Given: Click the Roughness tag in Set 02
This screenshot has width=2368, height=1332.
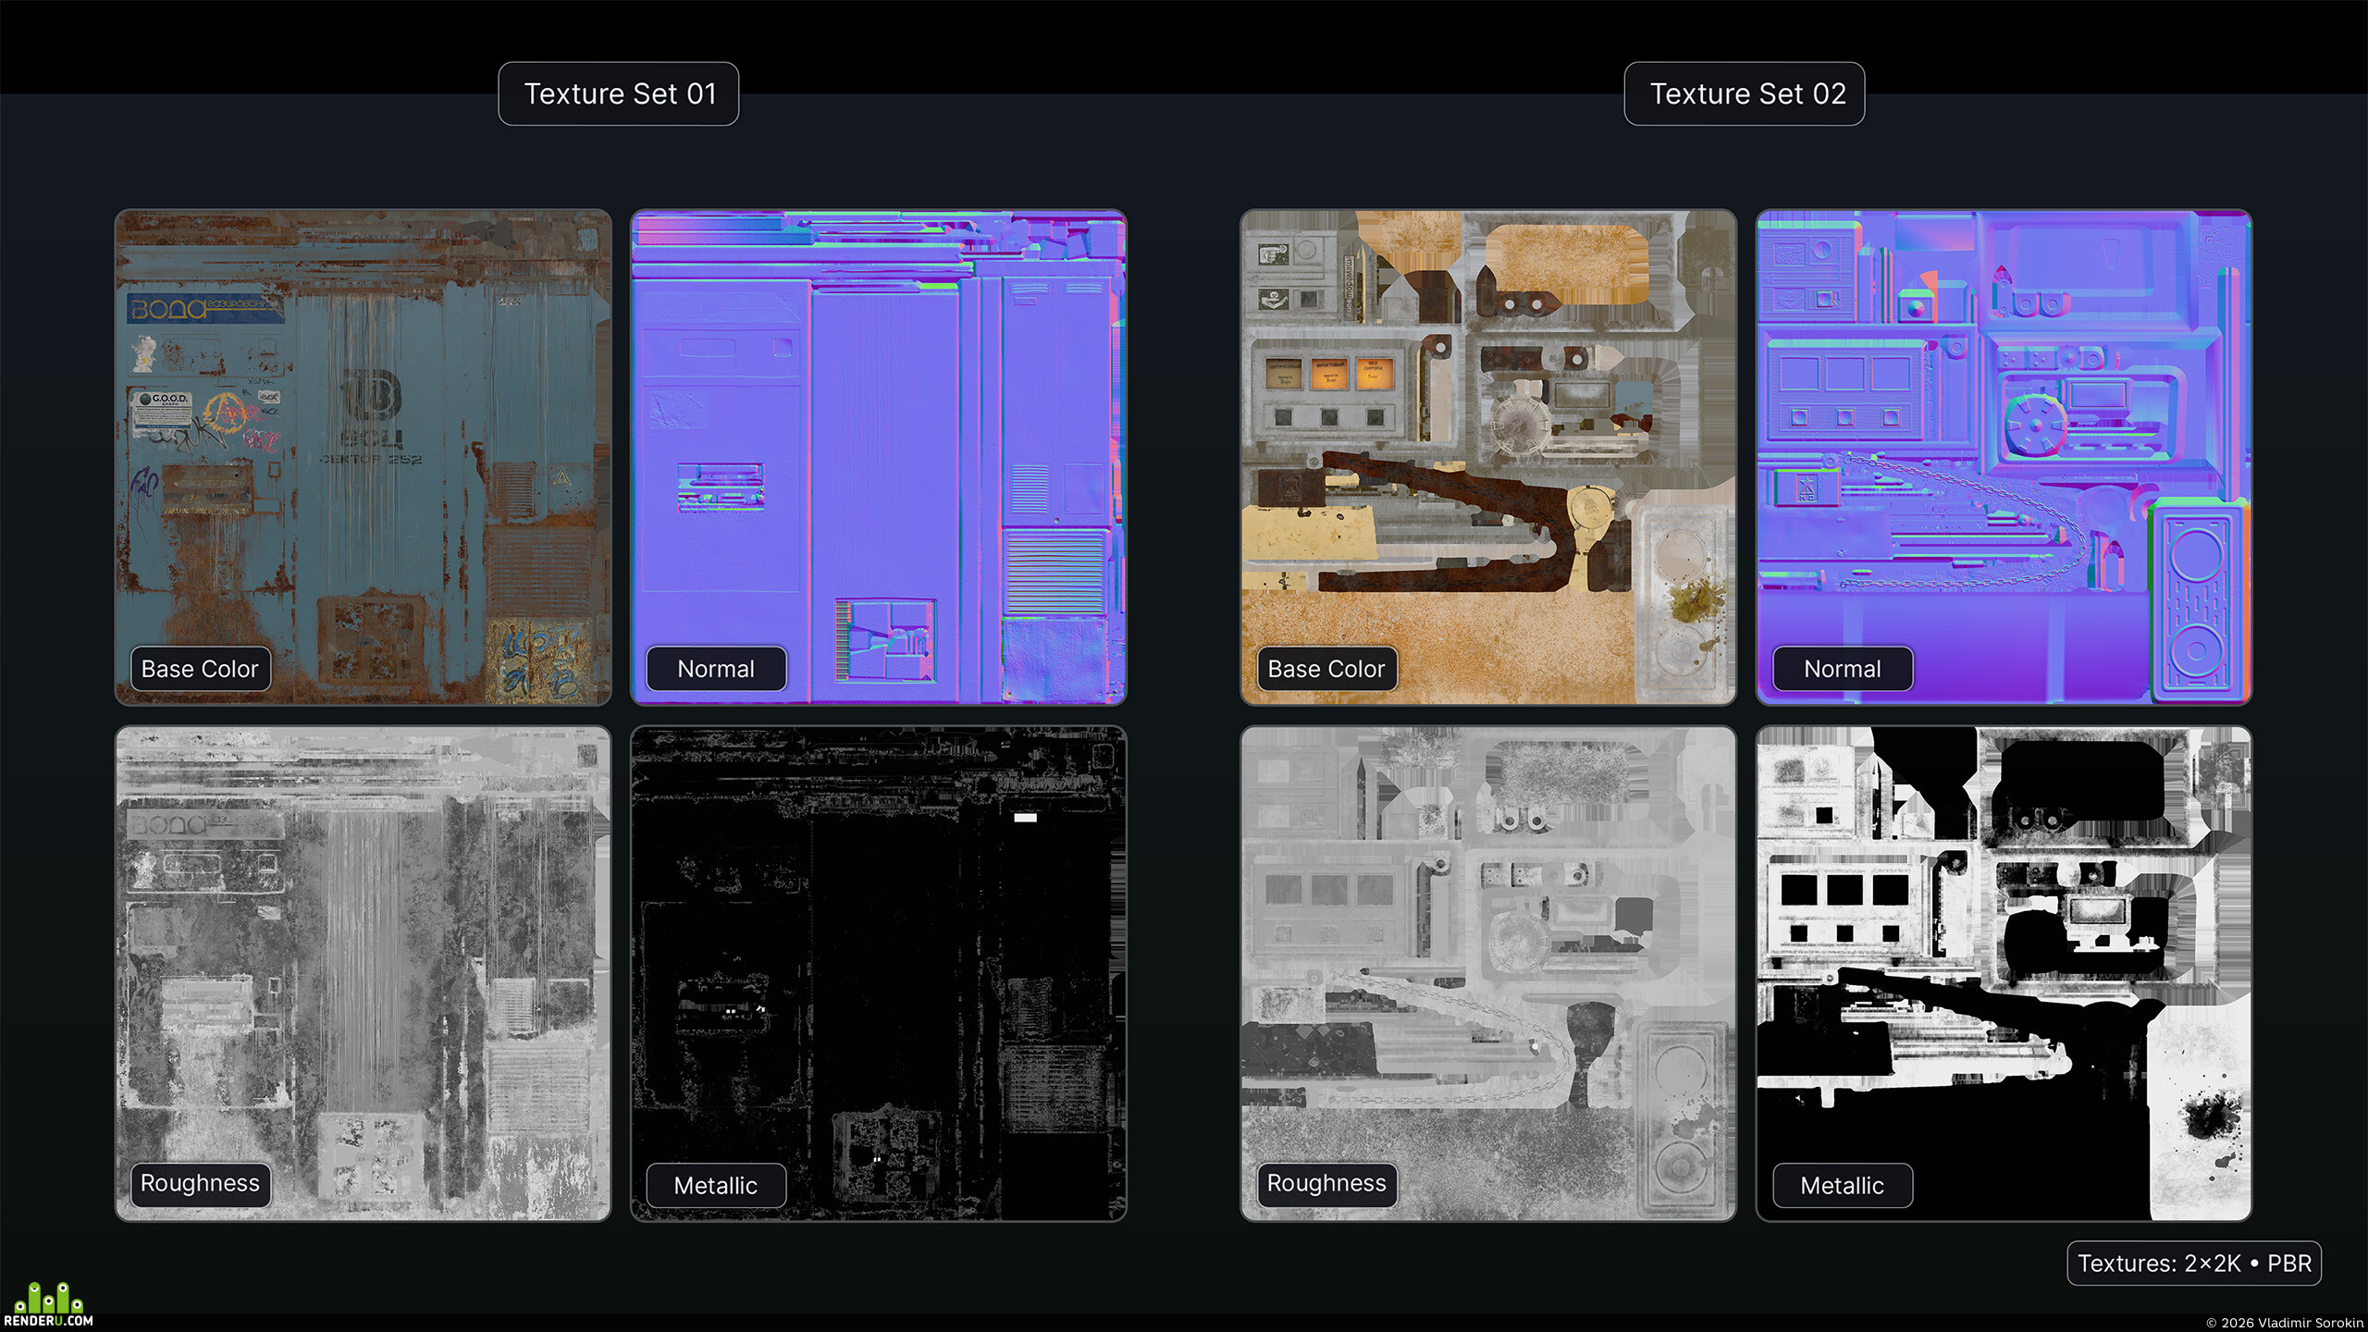Looking at the screenshot, I should [x=1326, y=1184].
